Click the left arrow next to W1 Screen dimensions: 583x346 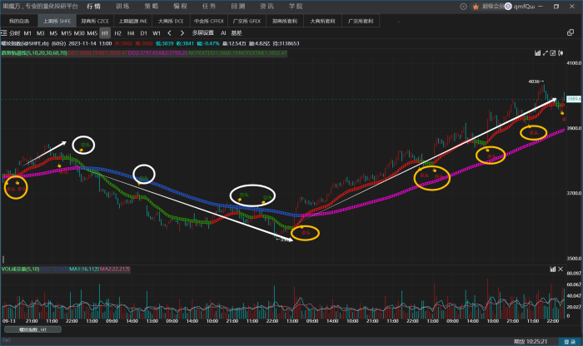(169, 32)
